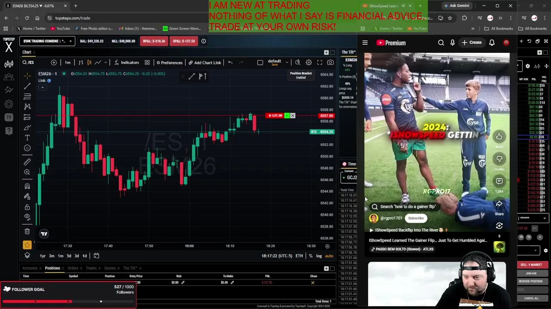Open the 1m interval selector

(x=68, y=63)
